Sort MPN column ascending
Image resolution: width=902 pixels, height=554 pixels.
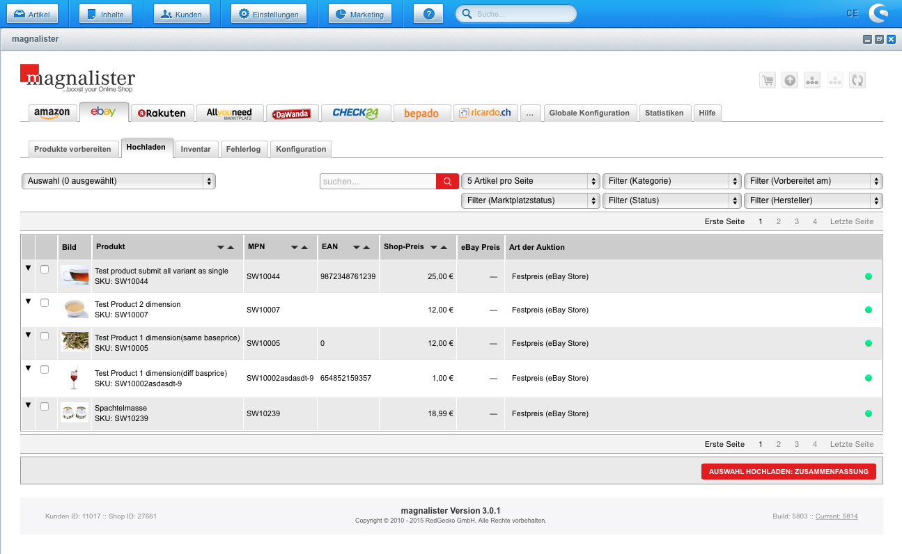[x=304, y=247]
